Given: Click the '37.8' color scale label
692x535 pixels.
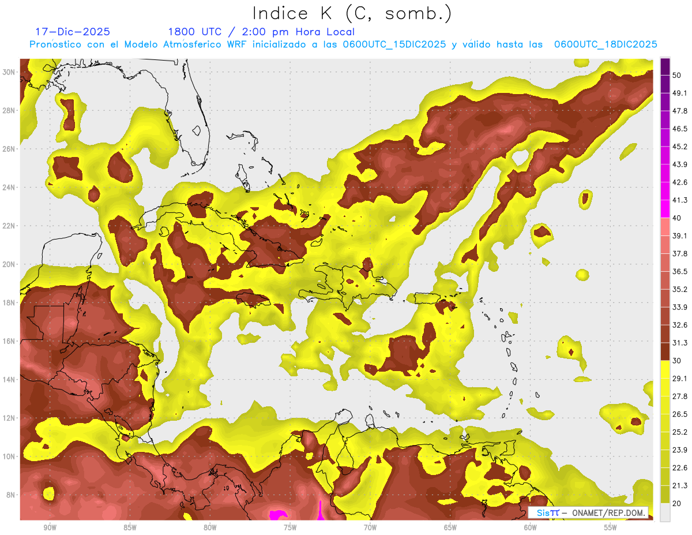Looking at the screenshot, I should point(680,254).
